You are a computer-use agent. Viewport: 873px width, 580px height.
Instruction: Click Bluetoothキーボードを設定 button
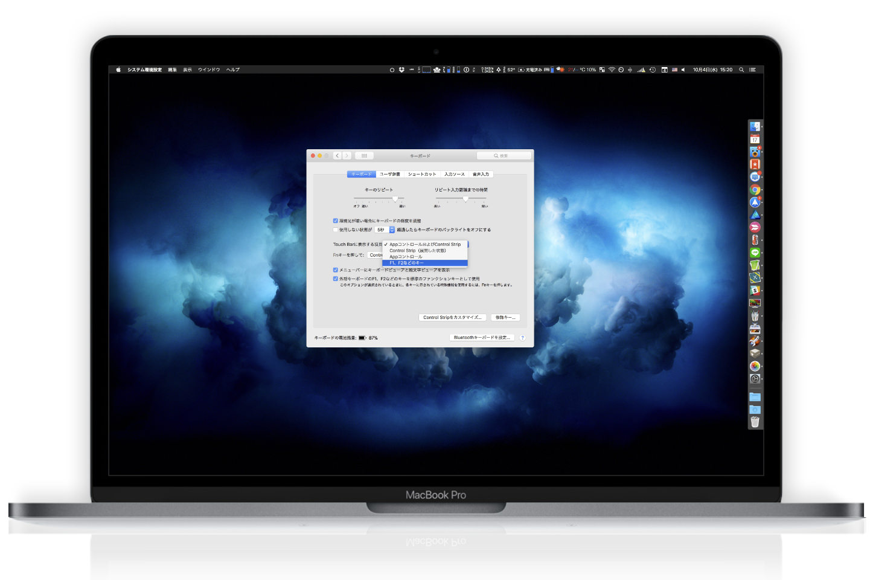coord(482,338)
